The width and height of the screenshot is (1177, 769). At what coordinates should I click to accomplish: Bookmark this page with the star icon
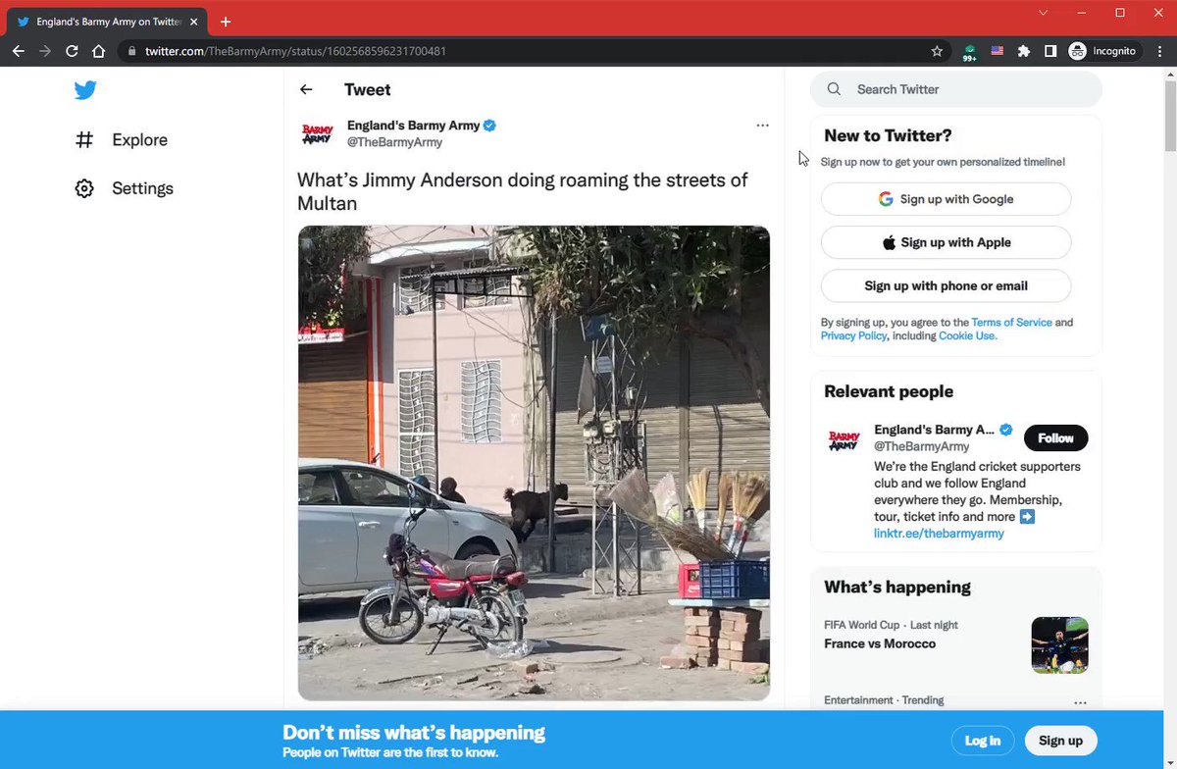tap(937, 51)
